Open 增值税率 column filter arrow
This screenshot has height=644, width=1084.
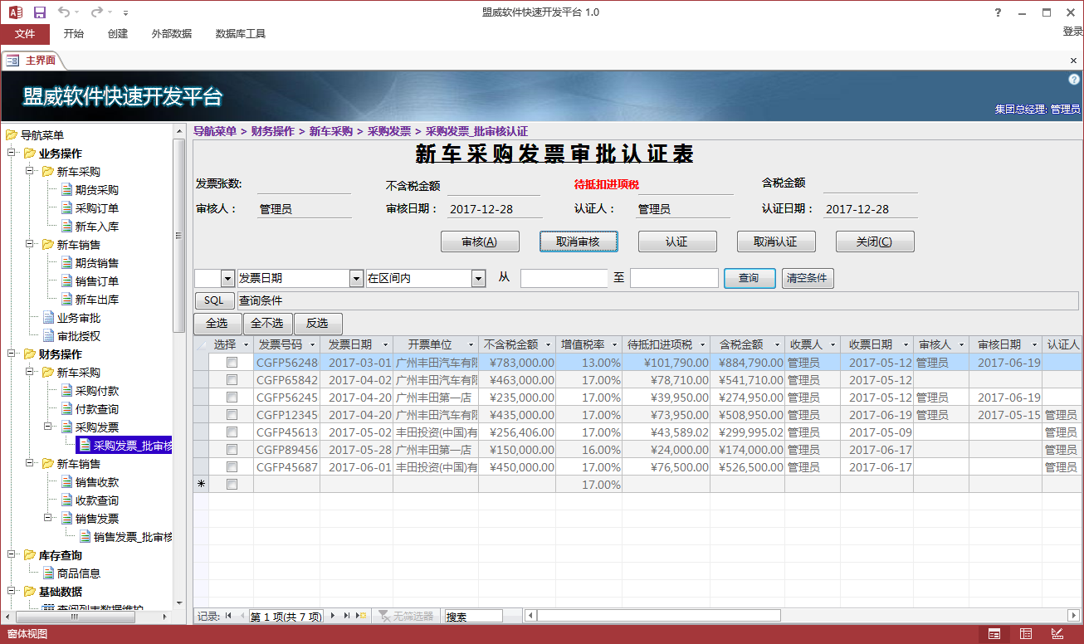coord(613,344)
